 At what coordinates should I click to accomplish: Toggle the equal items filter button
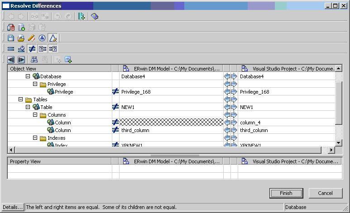[11, 49]
